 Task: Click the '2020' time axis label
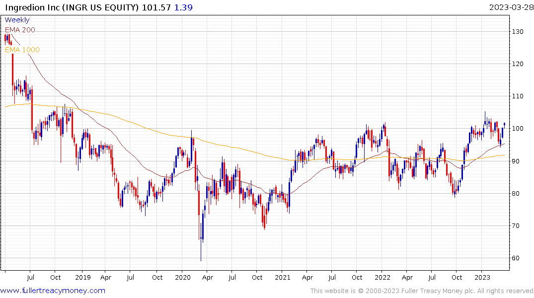[182, 277]
